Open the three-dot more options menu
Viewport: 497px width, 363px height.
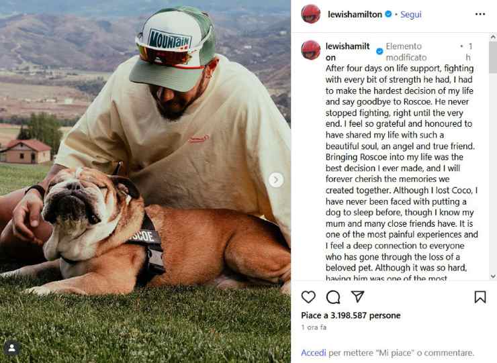click(x=480, y=14)
